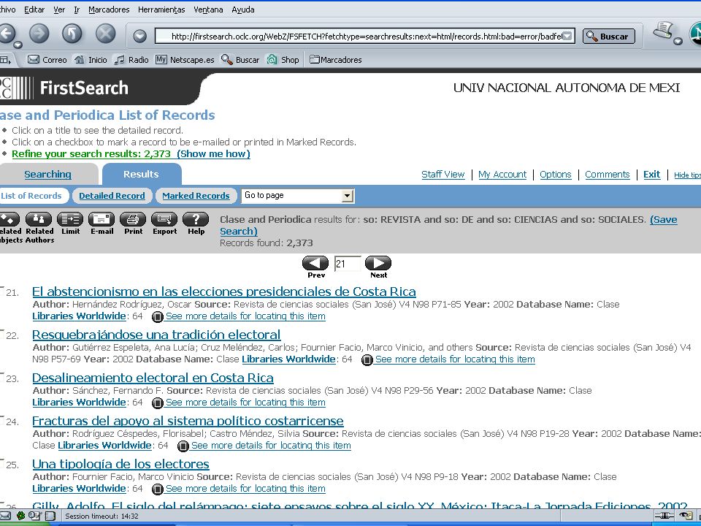
Task: Open dropdown arrow left of address bar
Action: [140, 37]
